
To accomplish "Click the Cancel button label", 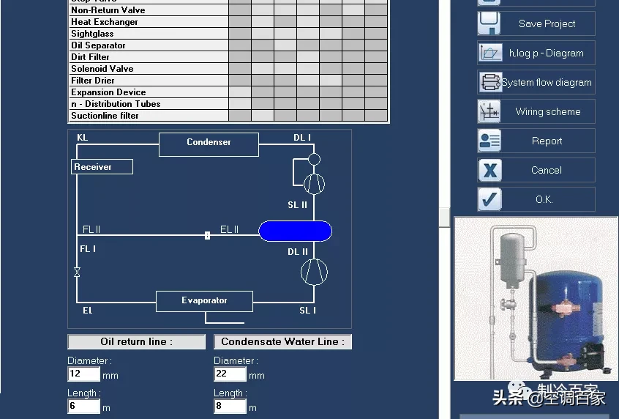I will (547, 170).
